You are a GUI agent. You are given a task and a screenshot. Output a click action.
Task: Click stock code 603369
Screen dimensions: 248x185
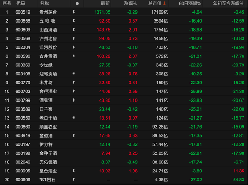tap(23, 65)
